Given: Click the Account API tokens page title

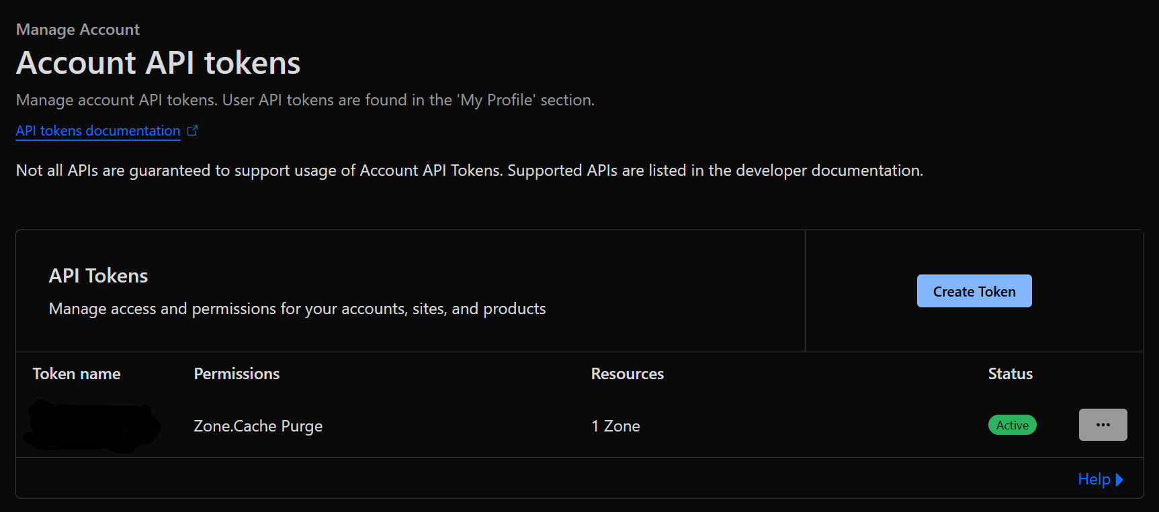Looking at the screenshot, I should [159, 63].
